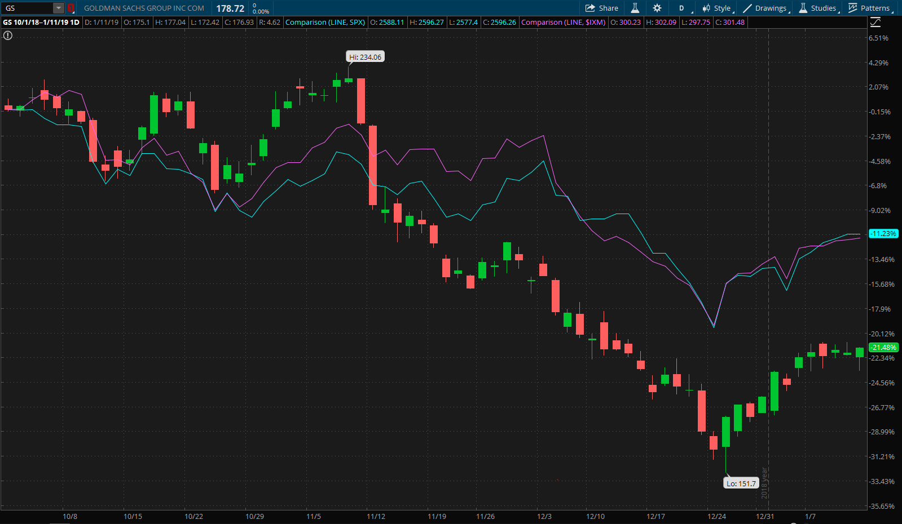
Task: Click the cyan -11.23% axis label
Action: pyautogui.click(x=883, y=233)
